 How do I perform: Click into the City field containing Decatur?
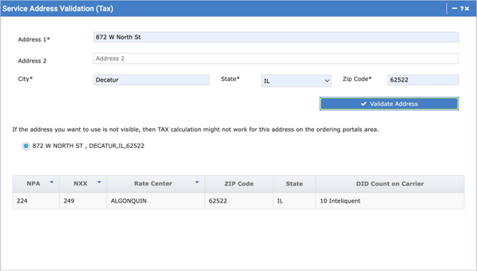point(152,80)
